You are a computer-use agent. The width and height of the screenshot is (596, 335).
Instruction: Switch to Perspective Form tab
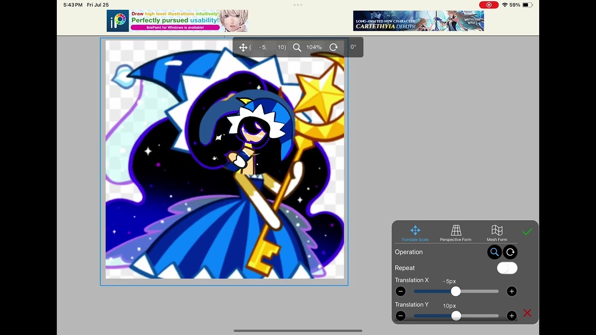pyautogui.click(x=455, y=234)
